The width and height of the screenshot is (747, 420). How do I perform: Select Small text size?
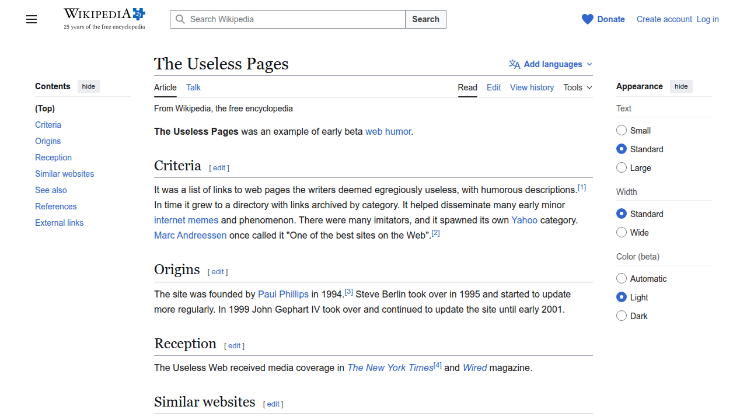pos(622,130)
